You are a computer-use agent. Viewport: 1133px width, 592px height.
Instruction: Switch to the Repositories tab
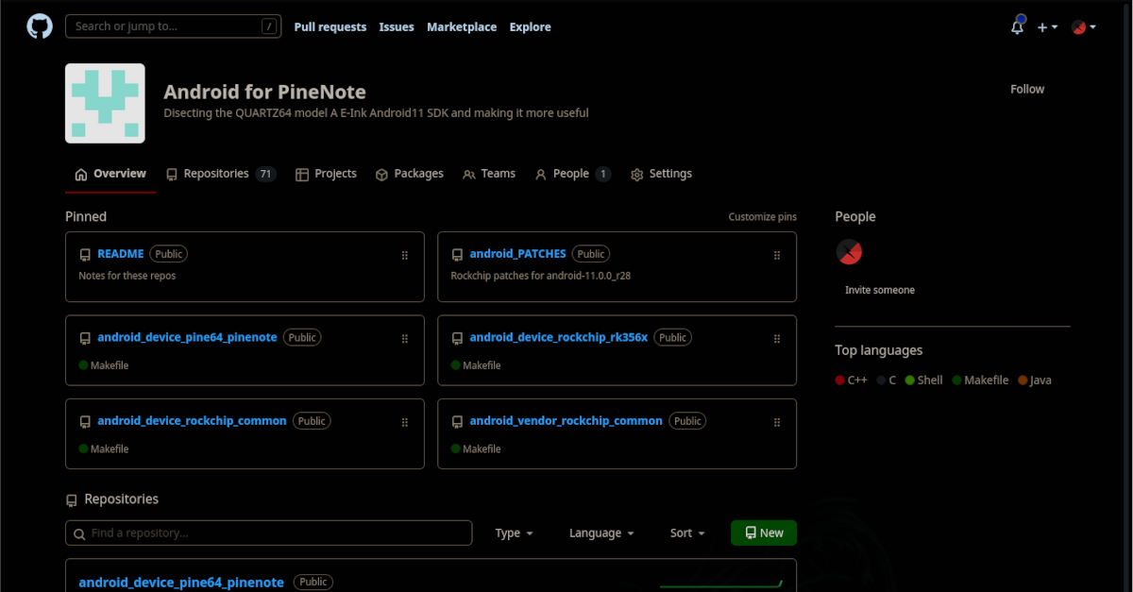click(220, 174)
